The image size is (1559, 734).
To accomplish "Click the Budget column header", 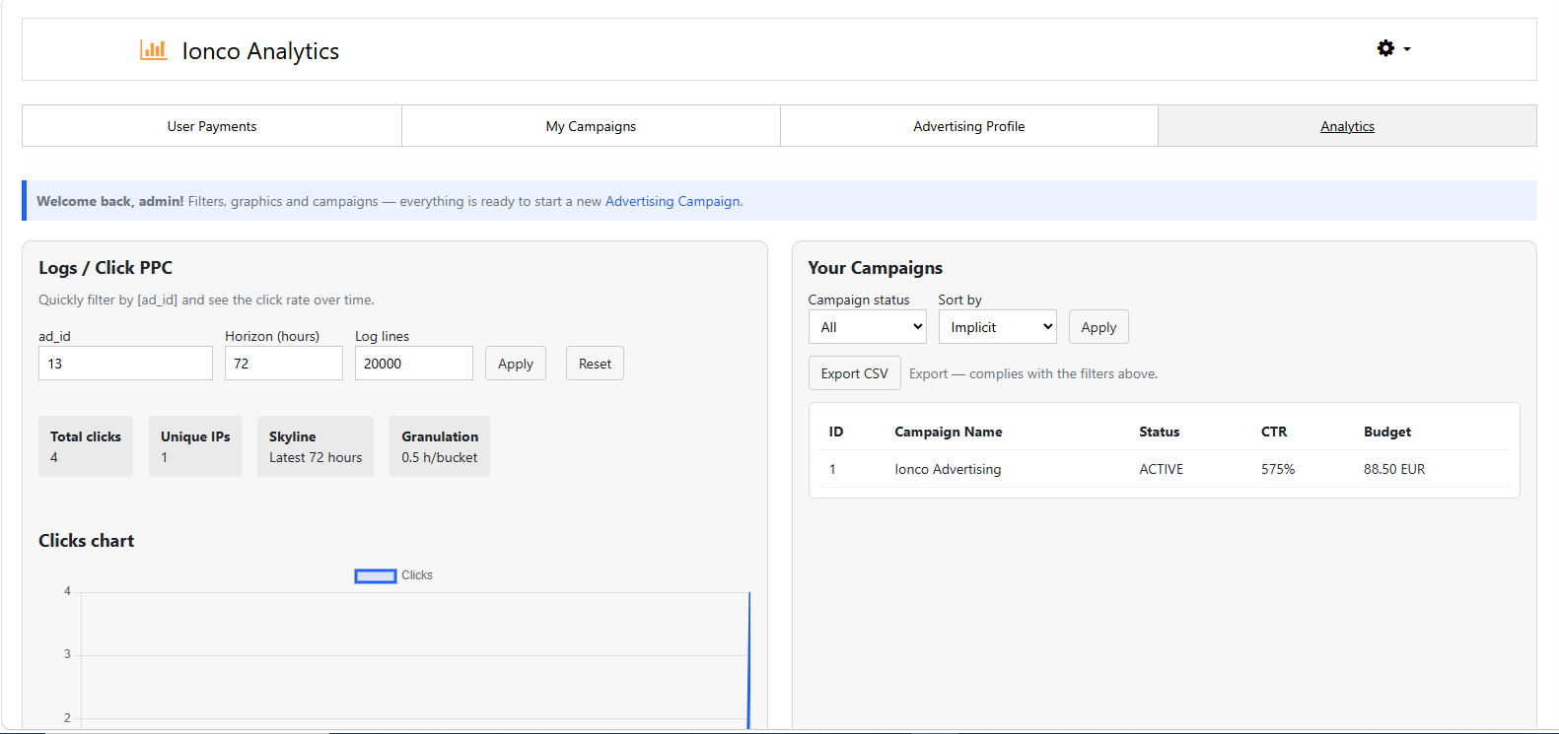I will [1387, 432].
